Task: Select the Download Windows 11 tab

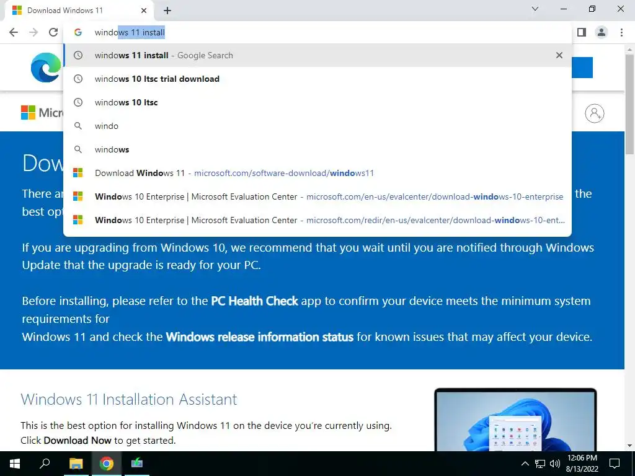Action: 80,11
